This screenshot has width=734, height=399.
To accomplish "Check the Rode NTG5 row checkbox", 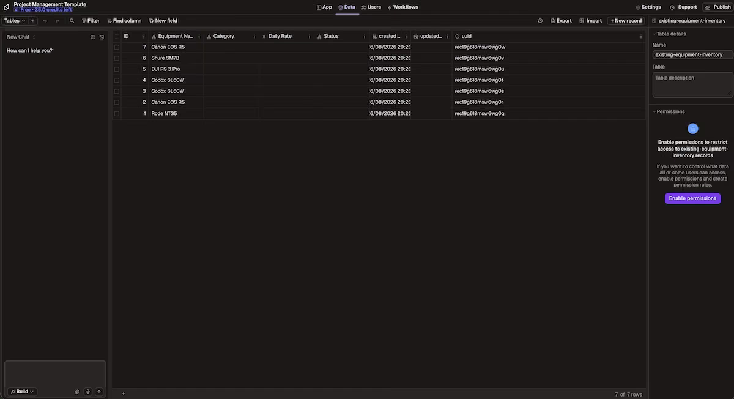I will pos(116,113).
